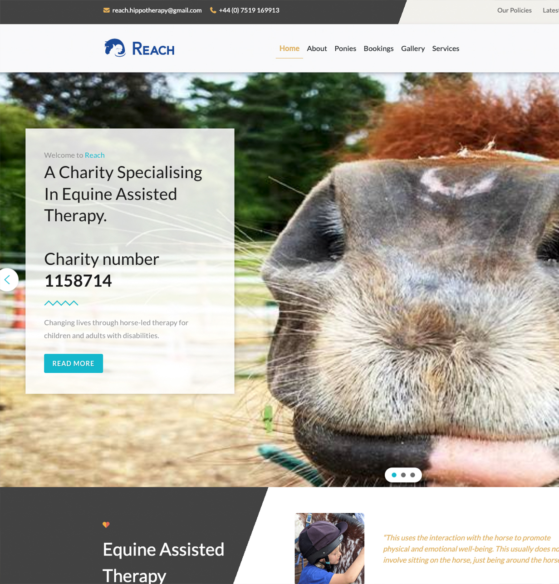Click the child with riding helmet photo
Image resolution: width=559 pixels, height=584 pixels.
click(x=329, y=548)
